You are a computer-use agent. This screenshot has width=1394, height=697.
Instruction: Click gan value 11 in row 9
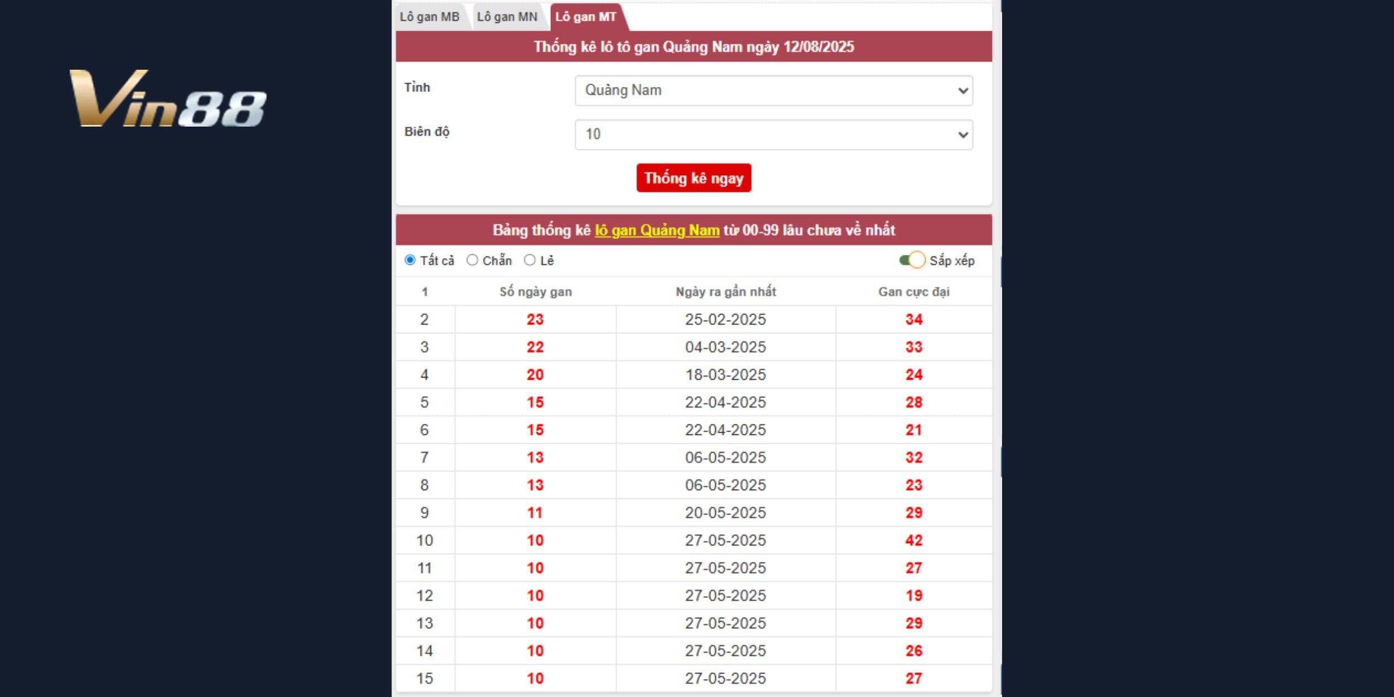pyautogui.click(x=535, y=512)
